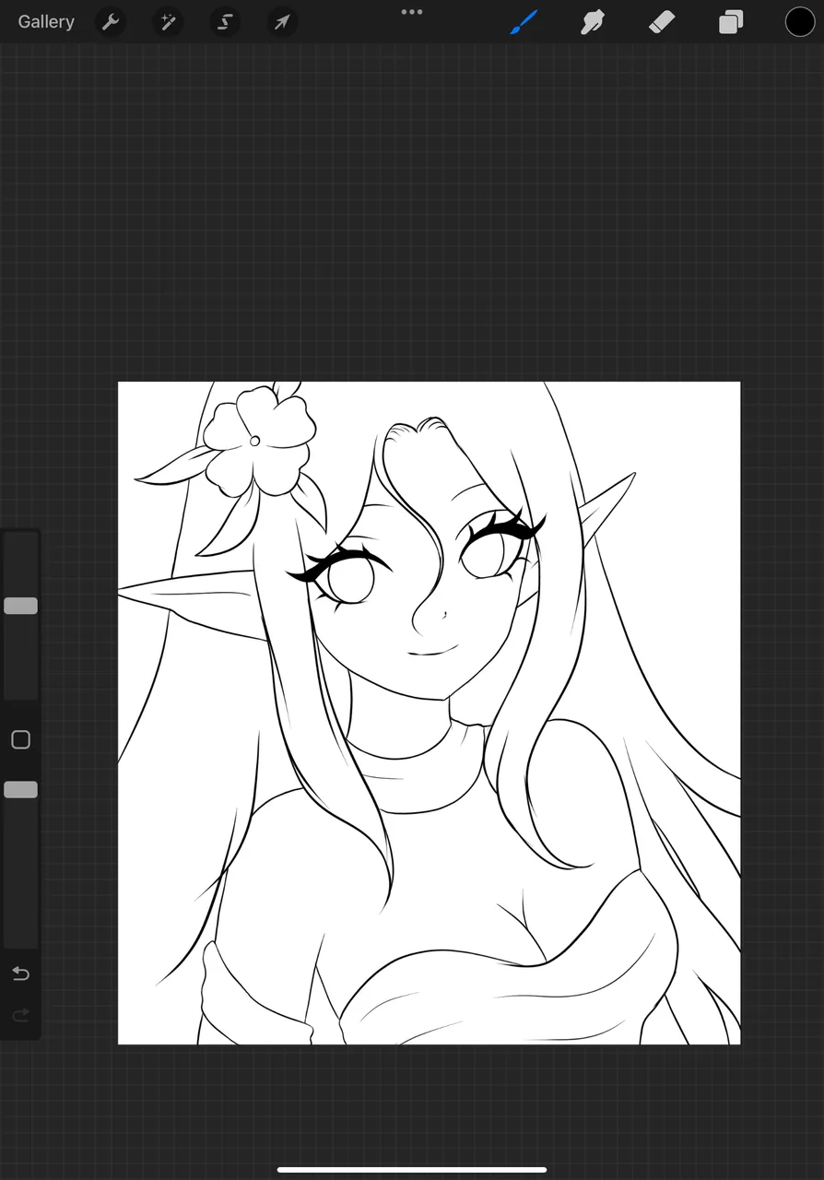
Task: Activate the Selection tool
Action: click(x=225, y=21)
